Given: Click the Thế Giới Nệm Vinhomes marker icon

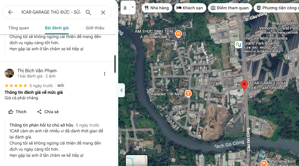Looking at the screenshot, I should pyautogui.click(x=238, y=45).
